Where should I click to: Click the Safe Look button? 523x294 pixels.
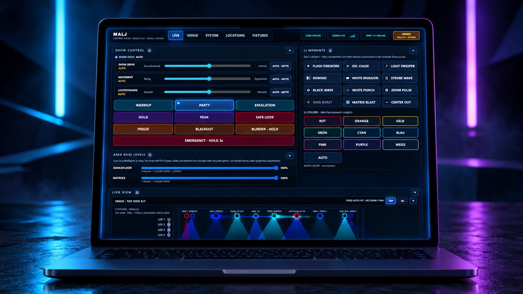point(265,117)
